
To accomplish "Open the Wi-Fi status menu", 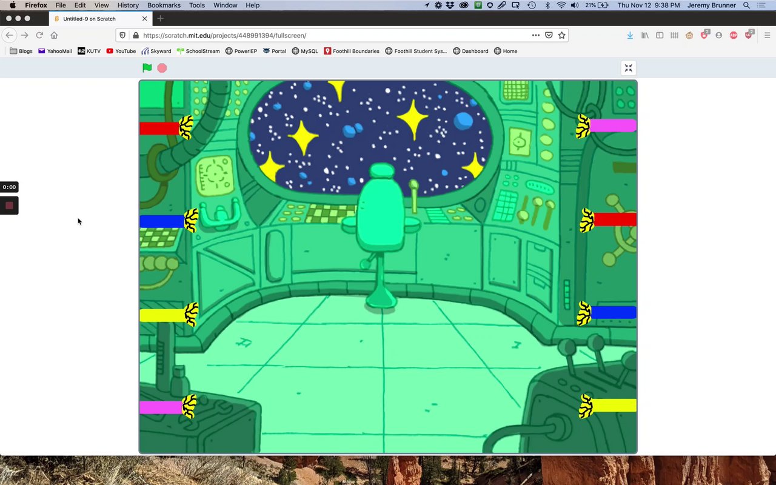I will click(561, 5).
